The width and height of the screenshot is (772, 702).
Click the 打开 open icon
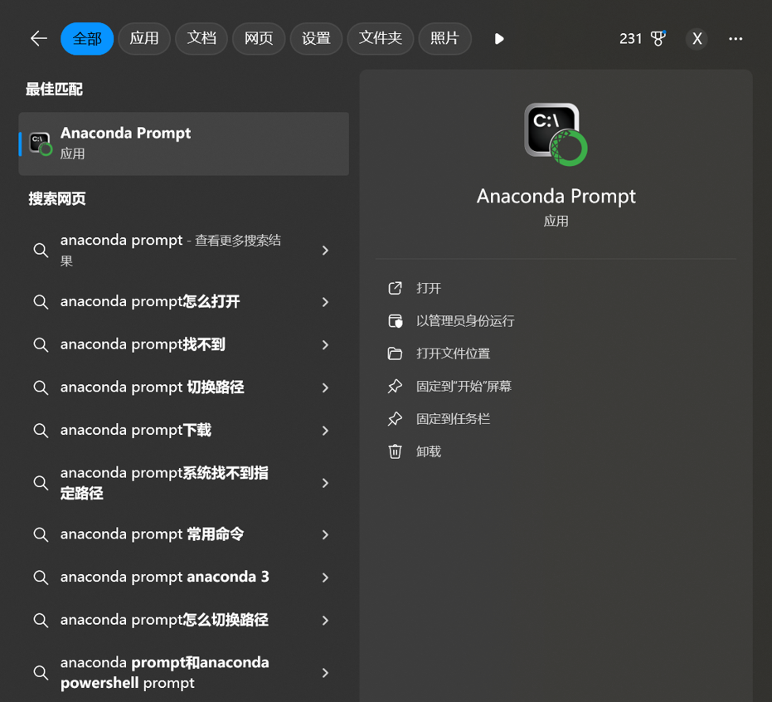click(x=395, y=288)
